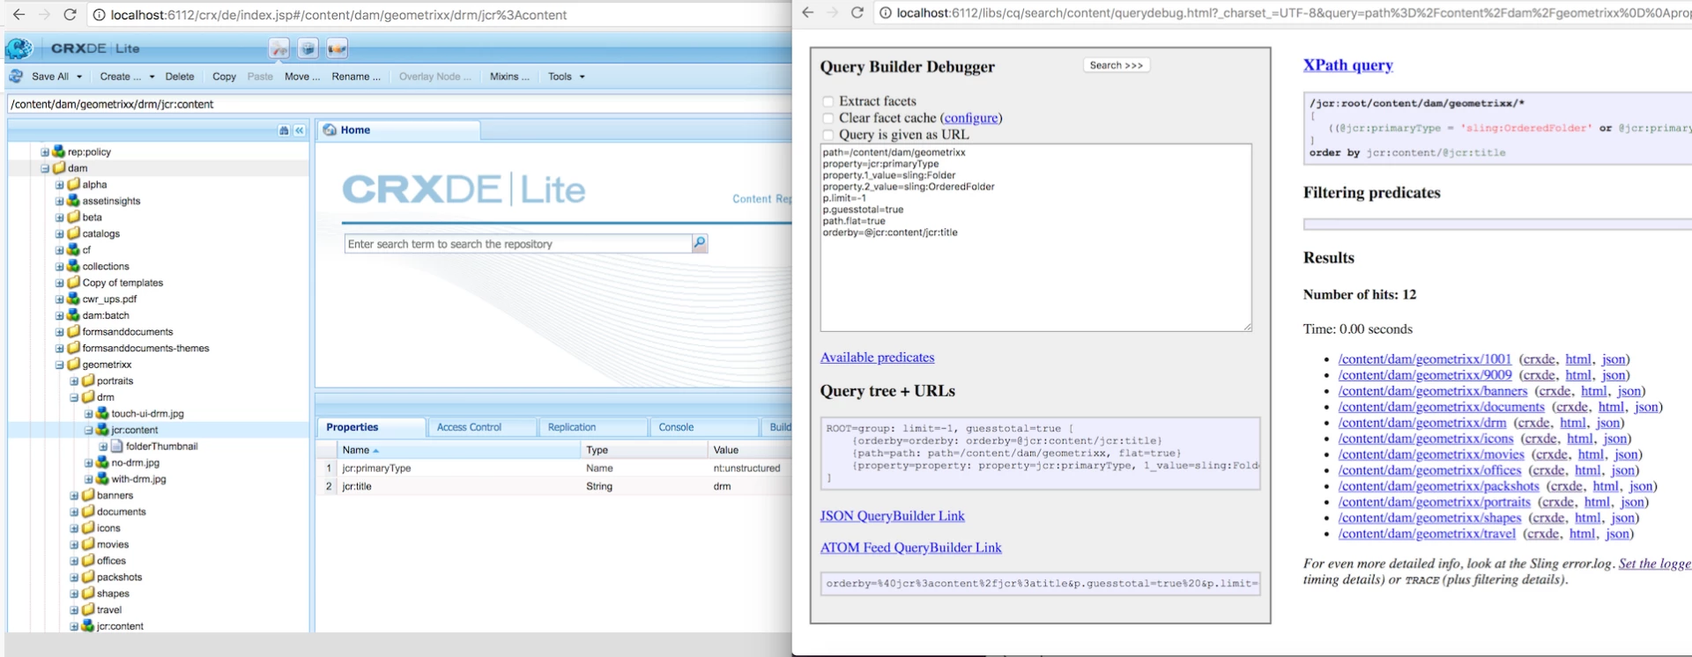The width and height of the screenshot is (1692, 657).
Task: Open the first CRXDE header tool icon
Action: 279,49
